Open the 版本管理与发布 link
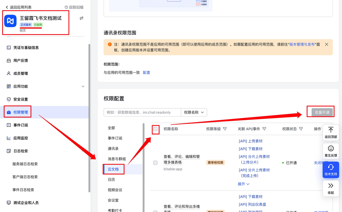 pyautogui.click(x=302, y=44)
